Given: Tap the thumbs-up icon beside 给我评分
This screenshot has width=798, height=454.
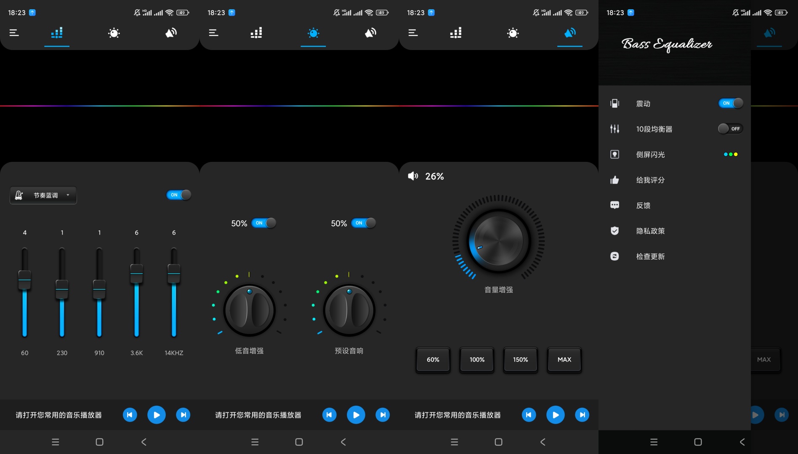Looking at the screenshot, I should pos(614,180).
